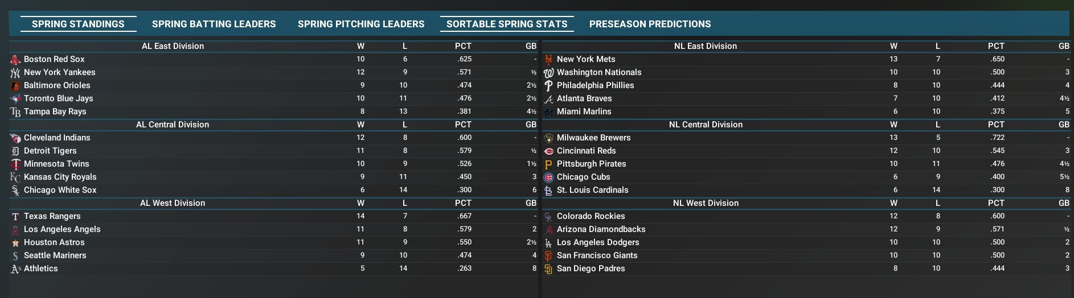Open the Cleveland Indians team link
The width and height of the screenshot is (1074, 298).
point(57,138)
